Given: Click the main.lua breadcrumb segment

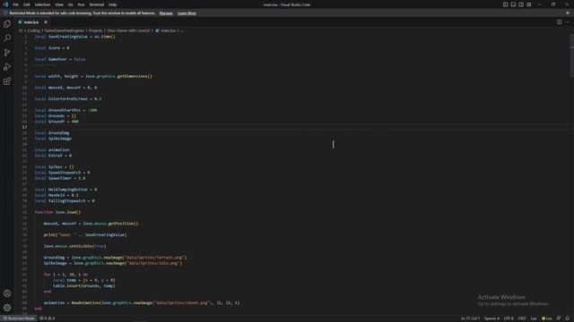Looking at the screenshot, I should [x=168, y=30].
